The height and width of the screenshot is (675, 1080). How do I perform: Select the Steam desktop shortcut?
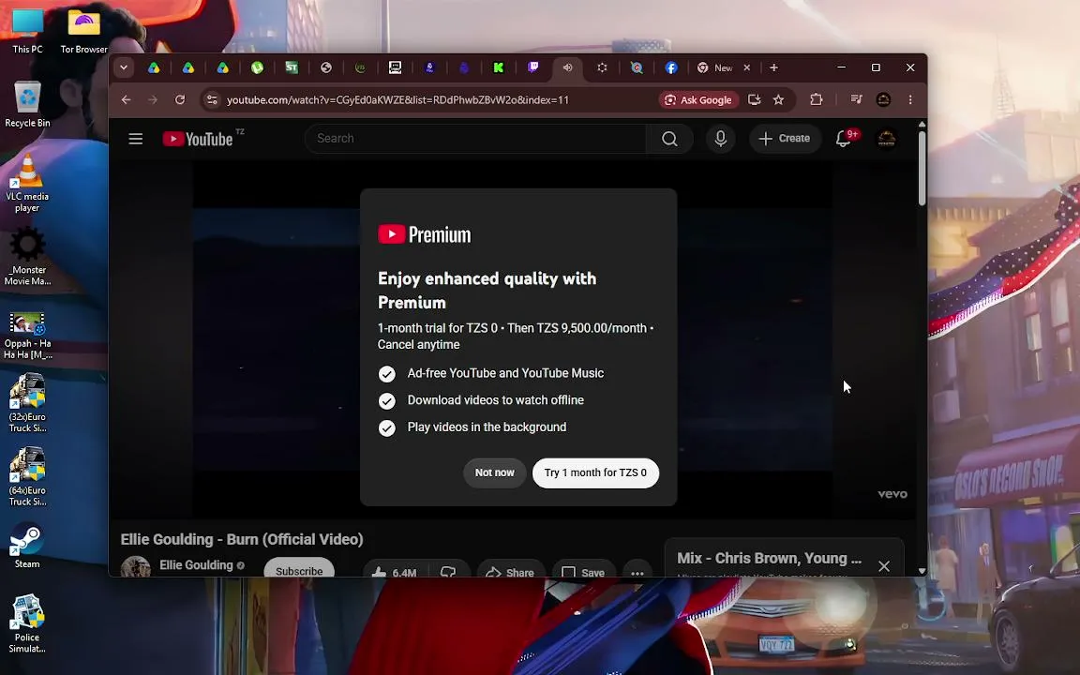tap(27, 546)
